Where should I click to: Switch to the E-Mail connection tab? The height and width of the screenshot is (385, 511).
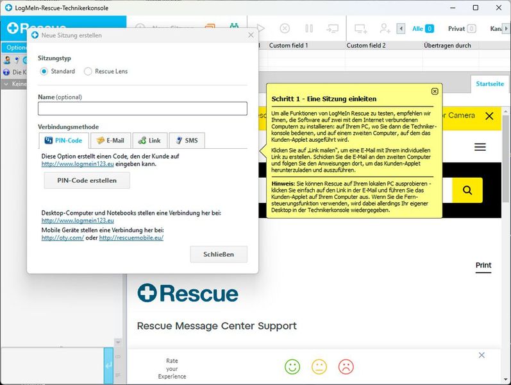point(110,141)
